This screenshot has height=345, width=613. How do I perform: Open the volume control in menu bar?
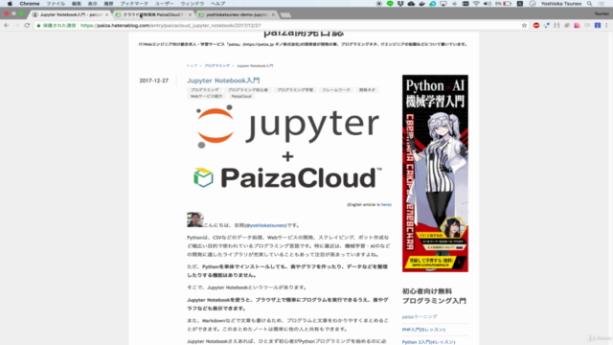(x=488, y=4)
